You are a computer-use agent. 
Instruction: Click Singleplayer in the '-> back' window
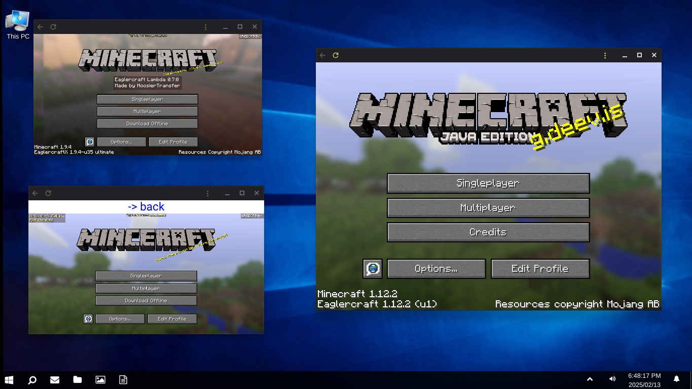tap(146, 276)
